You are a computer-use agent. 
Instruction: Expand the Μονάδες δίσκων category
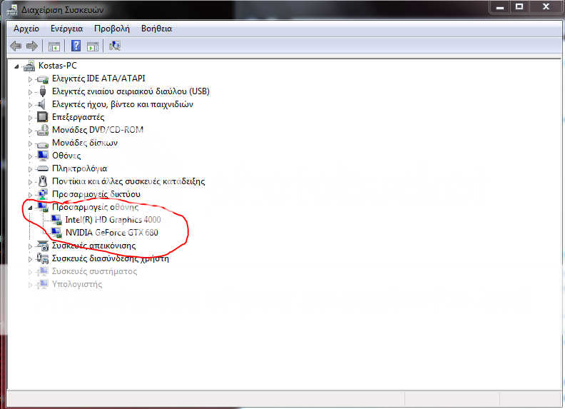31,143
